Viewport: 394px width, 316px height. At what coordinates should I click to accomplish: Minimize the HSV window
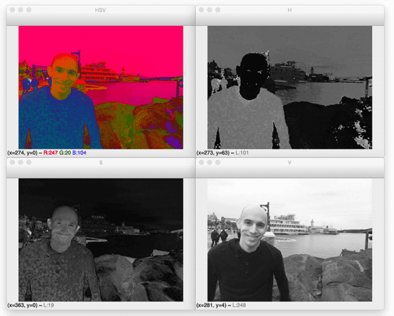click(x=21, y=11)
